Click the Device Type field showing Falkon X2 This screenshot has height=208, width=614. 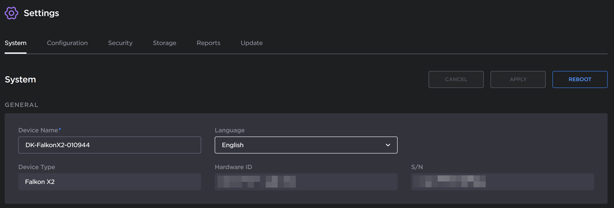[x=109, y=182]
